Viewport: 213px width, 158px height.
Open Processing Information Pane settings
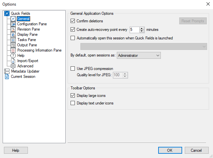[39, 50]
